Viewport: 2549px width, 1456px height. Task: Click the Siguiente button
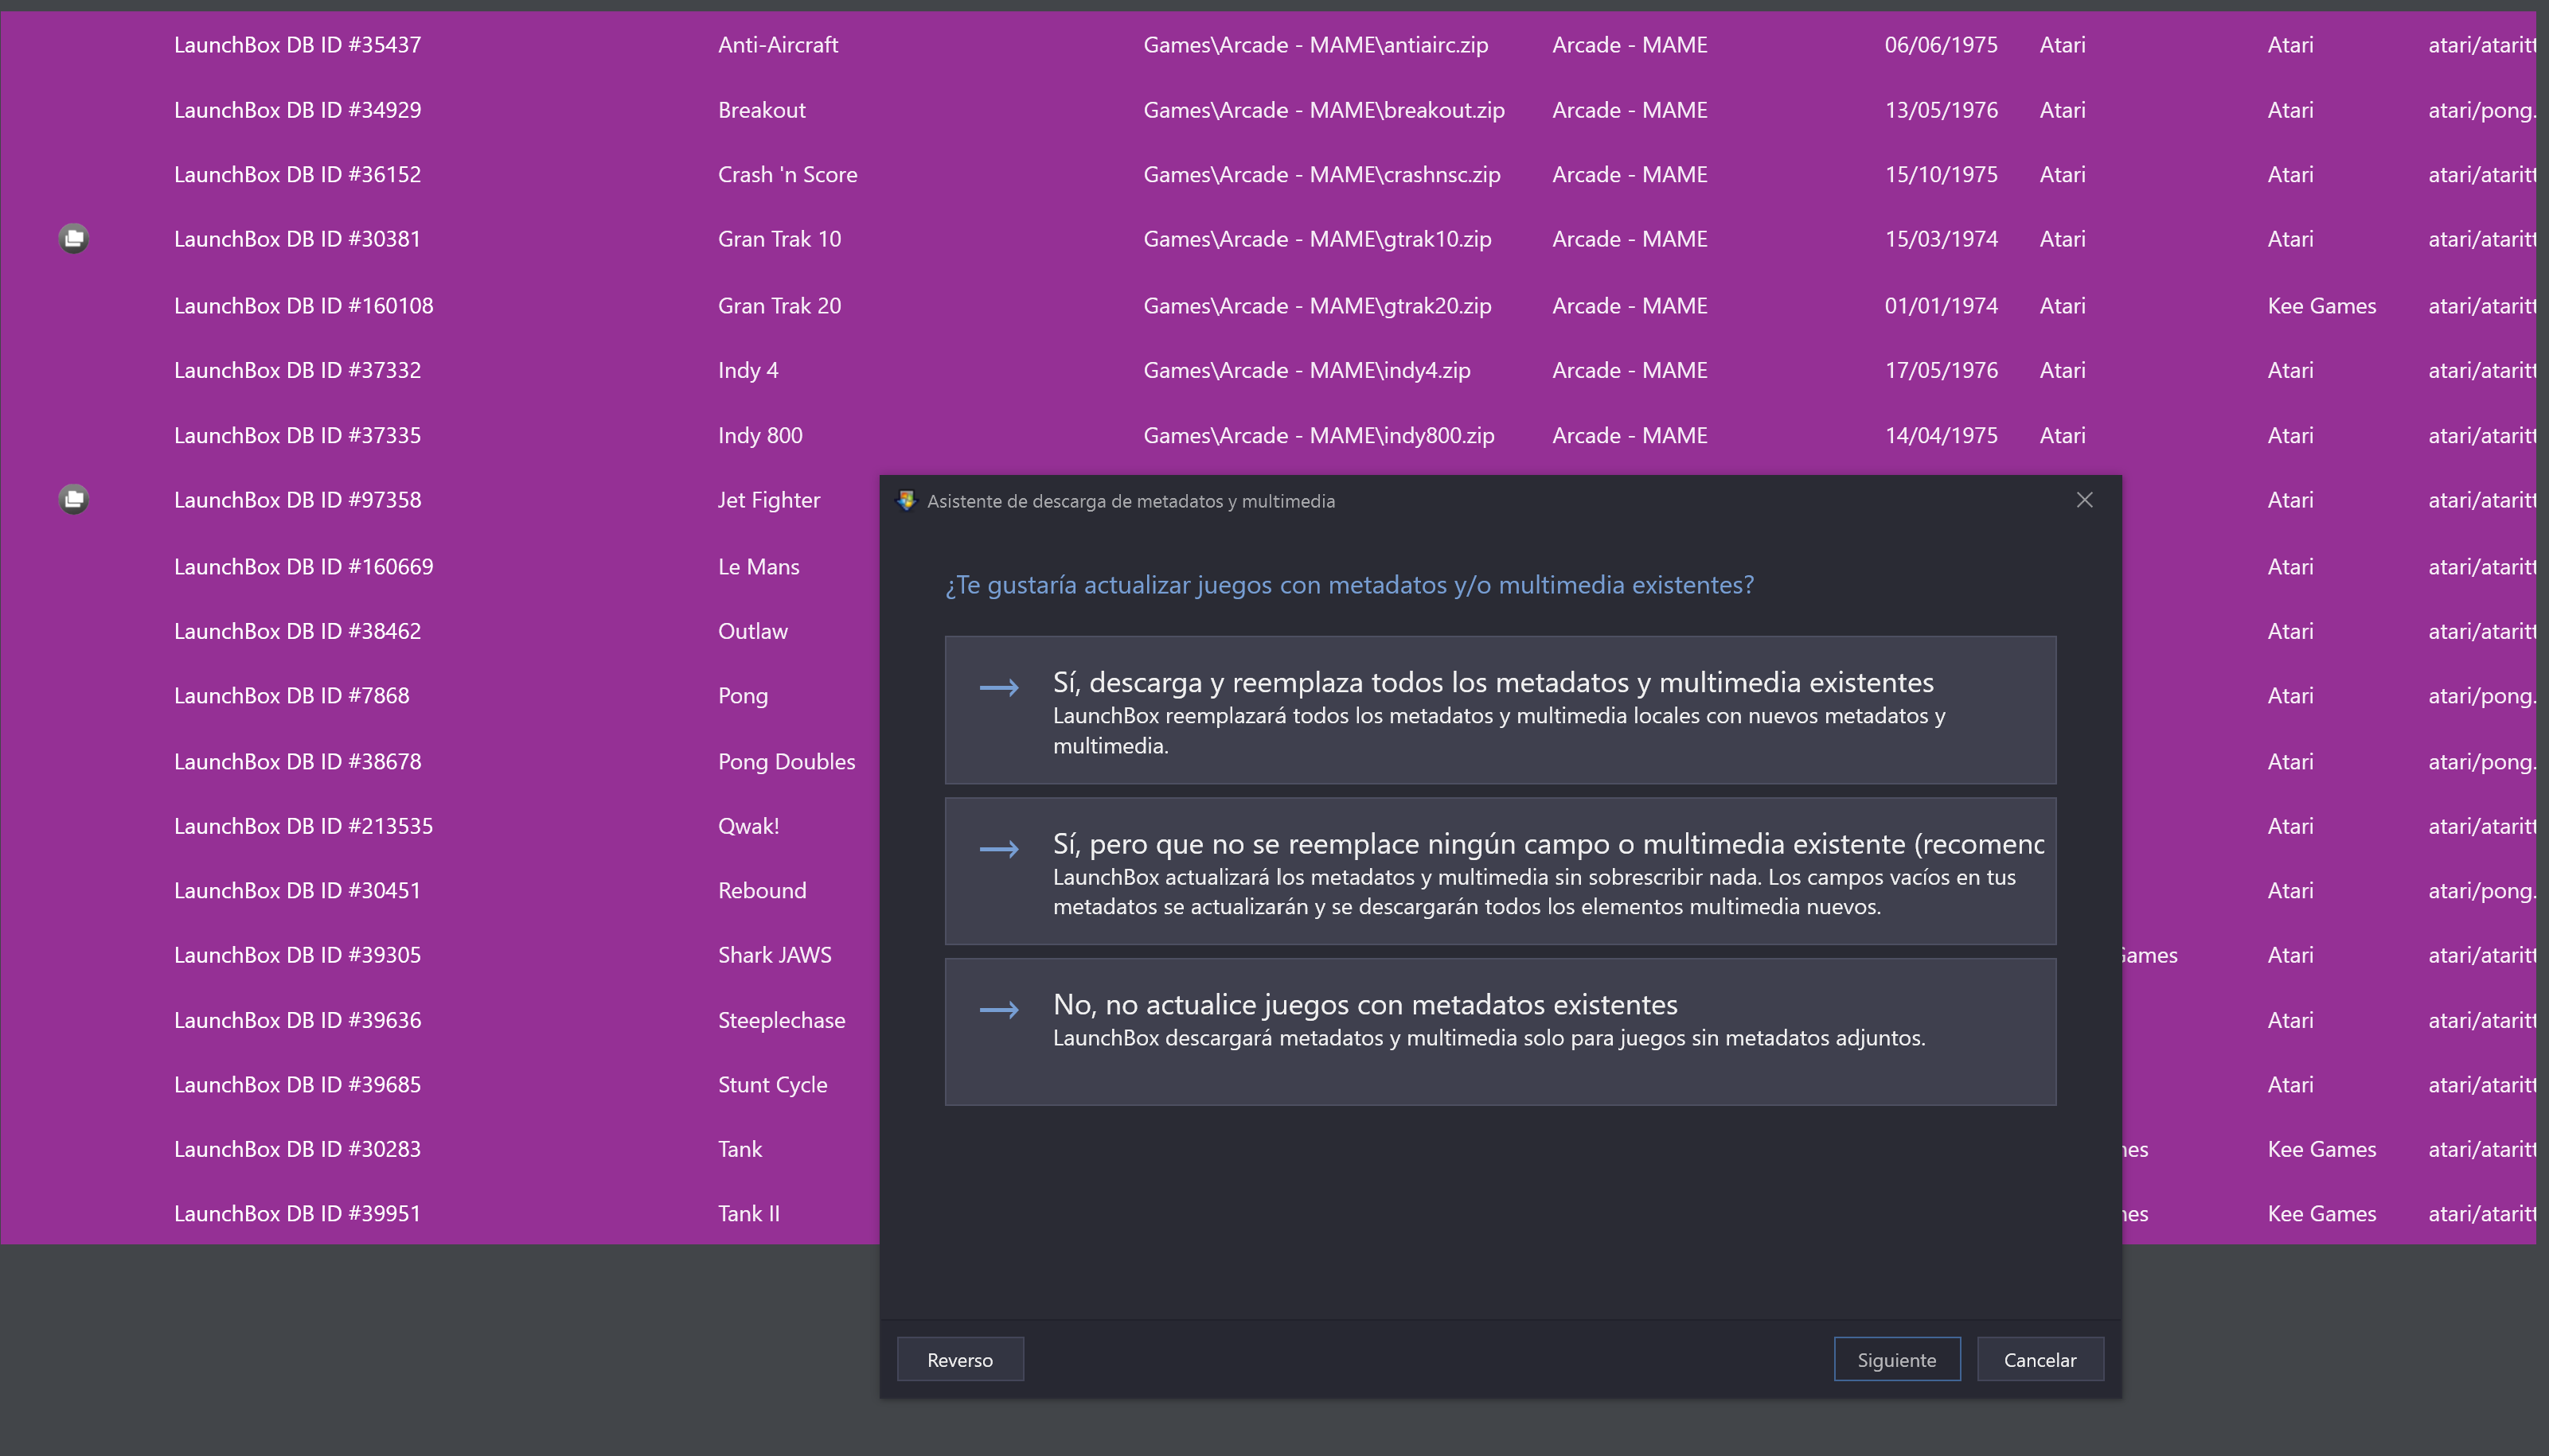pyautogui.click(x=1897, y=1359)
